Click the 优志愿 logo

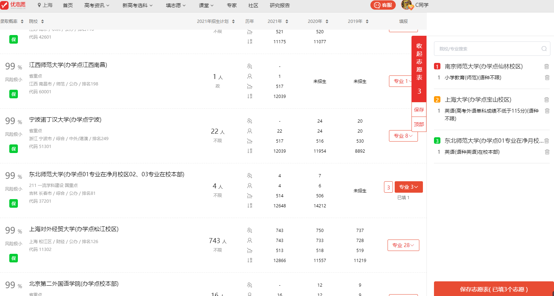point(13,5)
